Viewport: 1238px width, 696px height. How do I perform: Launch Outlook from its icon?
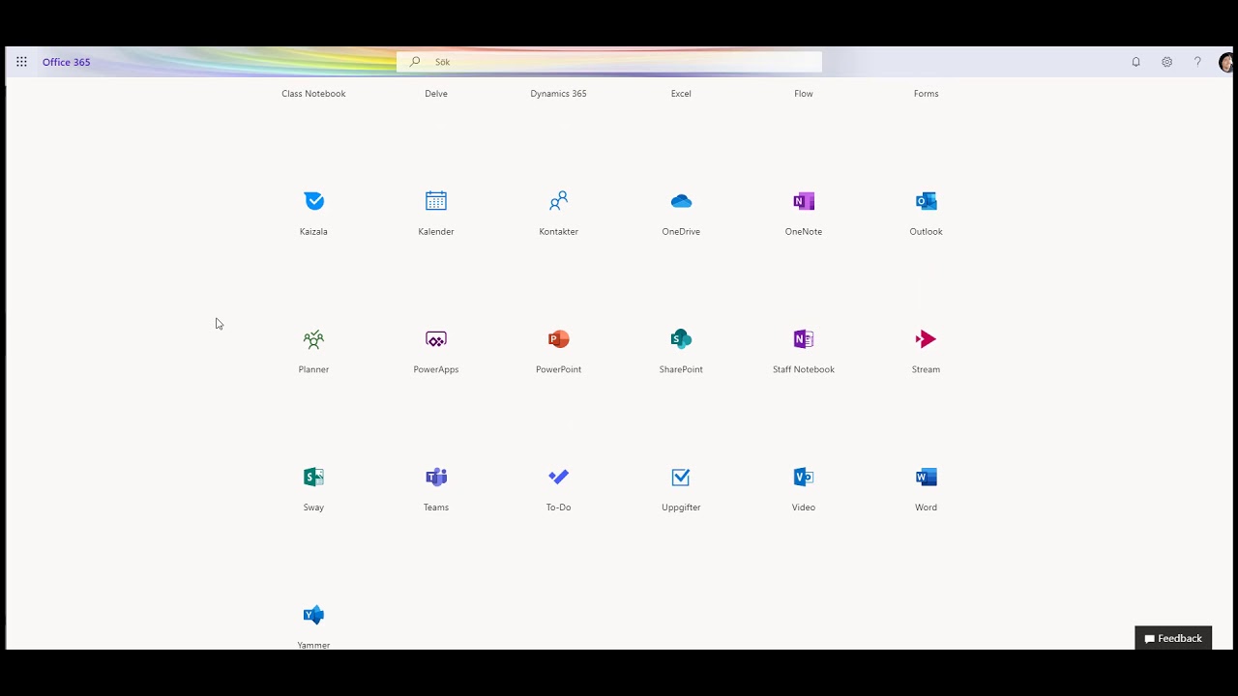point(926,201)
